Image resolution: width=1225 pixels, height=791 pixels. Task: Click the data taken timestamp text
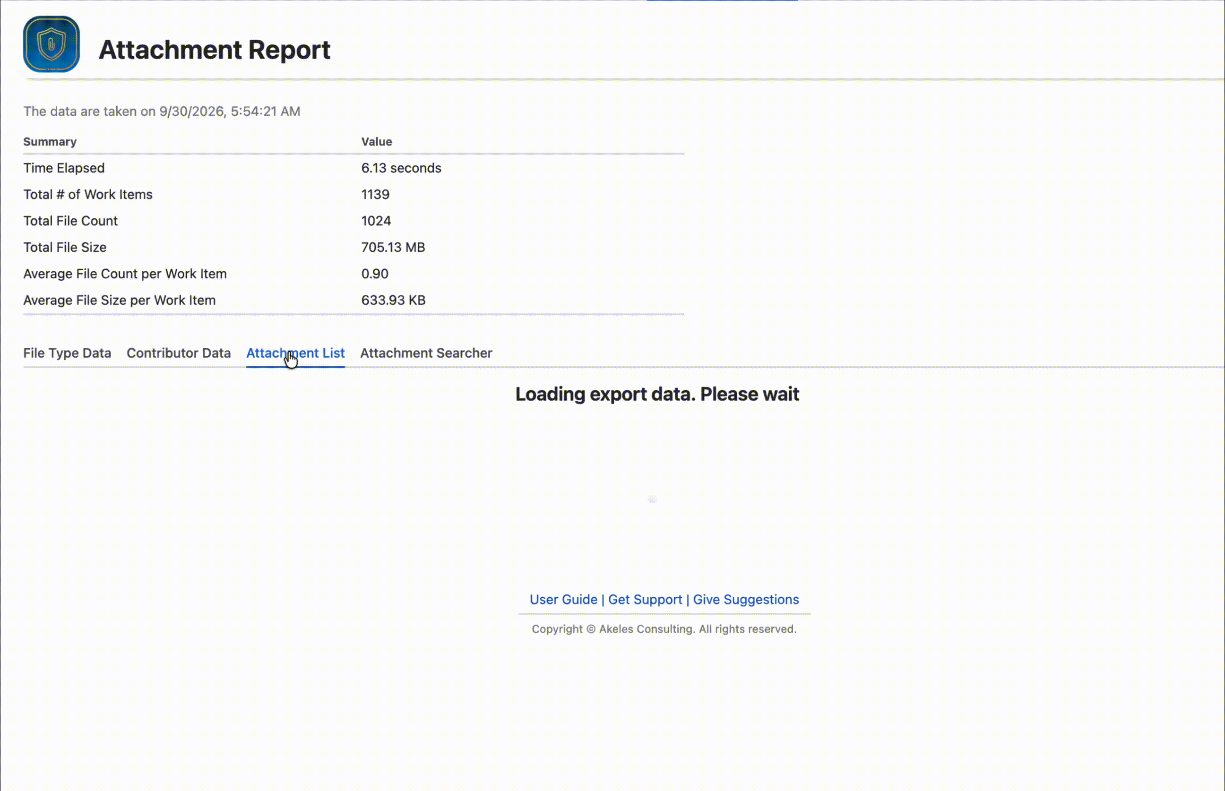point(162,112)
